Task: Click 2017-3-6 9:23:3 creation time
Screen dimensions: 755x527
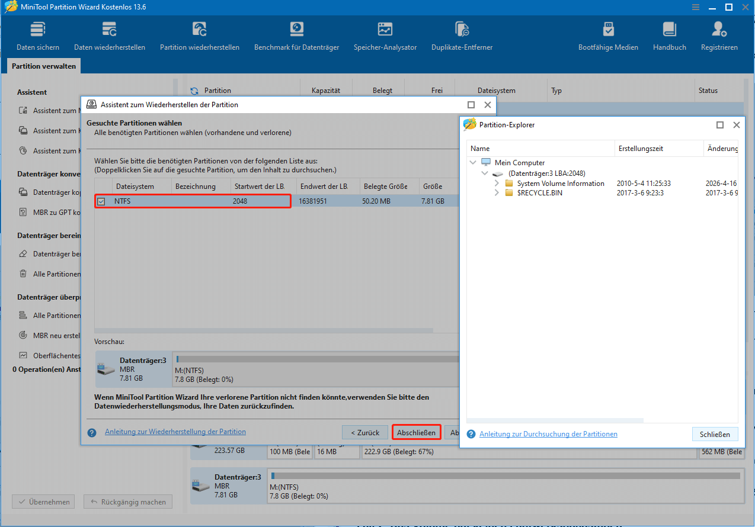Action: tap(641, 193)
